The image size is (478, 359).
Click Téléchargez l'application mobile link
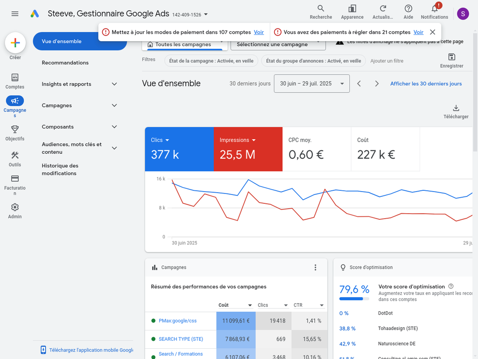point(91,350)
